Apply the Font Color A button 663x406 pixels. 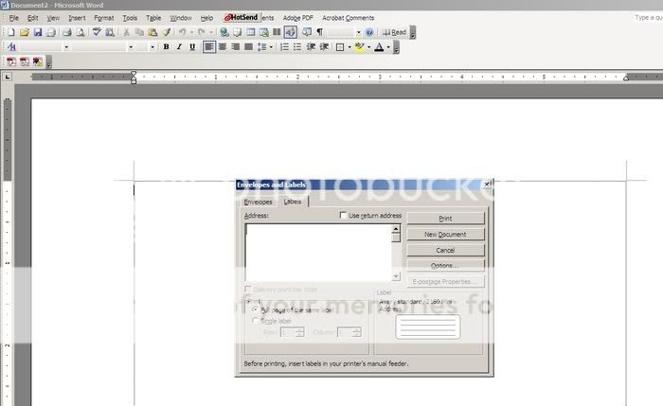(379, 47)
